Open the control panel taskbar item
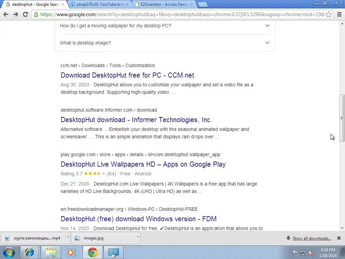This screenshot has width=345, height=259. [114, 252]
